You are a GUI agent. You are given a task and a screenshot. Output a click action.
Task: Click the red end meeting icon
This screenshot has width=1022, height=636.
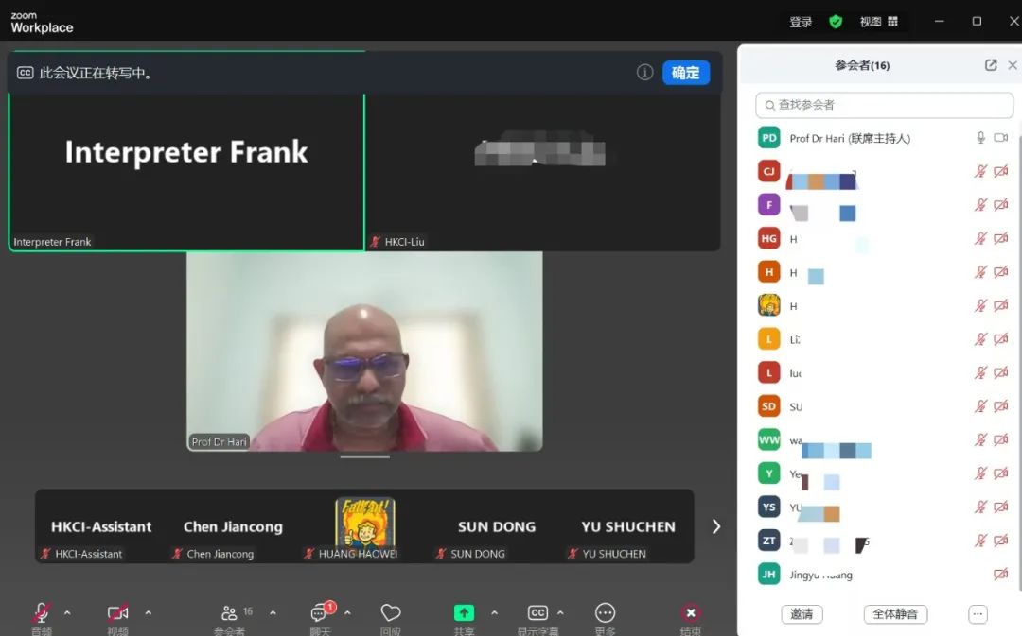[x=691, y=613]
